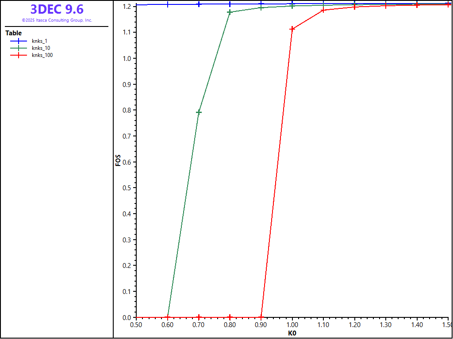
Task: Click the blue data point at K0 0.60
Action: point(168,4)
